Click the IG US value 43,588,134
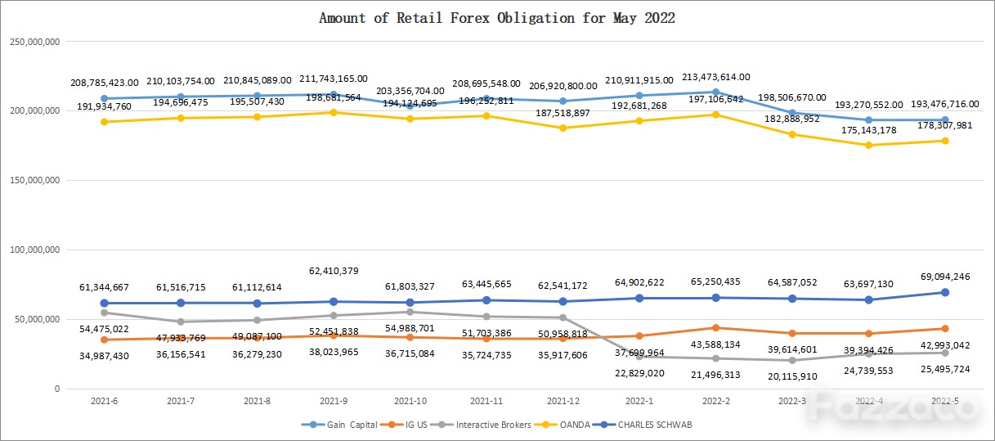Screen dimensions: 995x441 coord(716,344)
